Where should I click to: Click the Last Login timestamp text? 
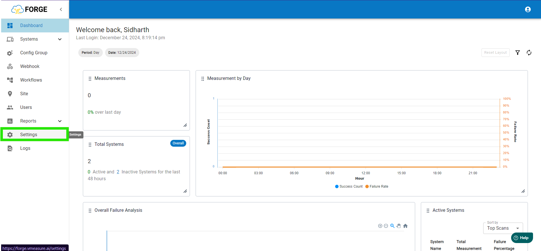[120, 38]
